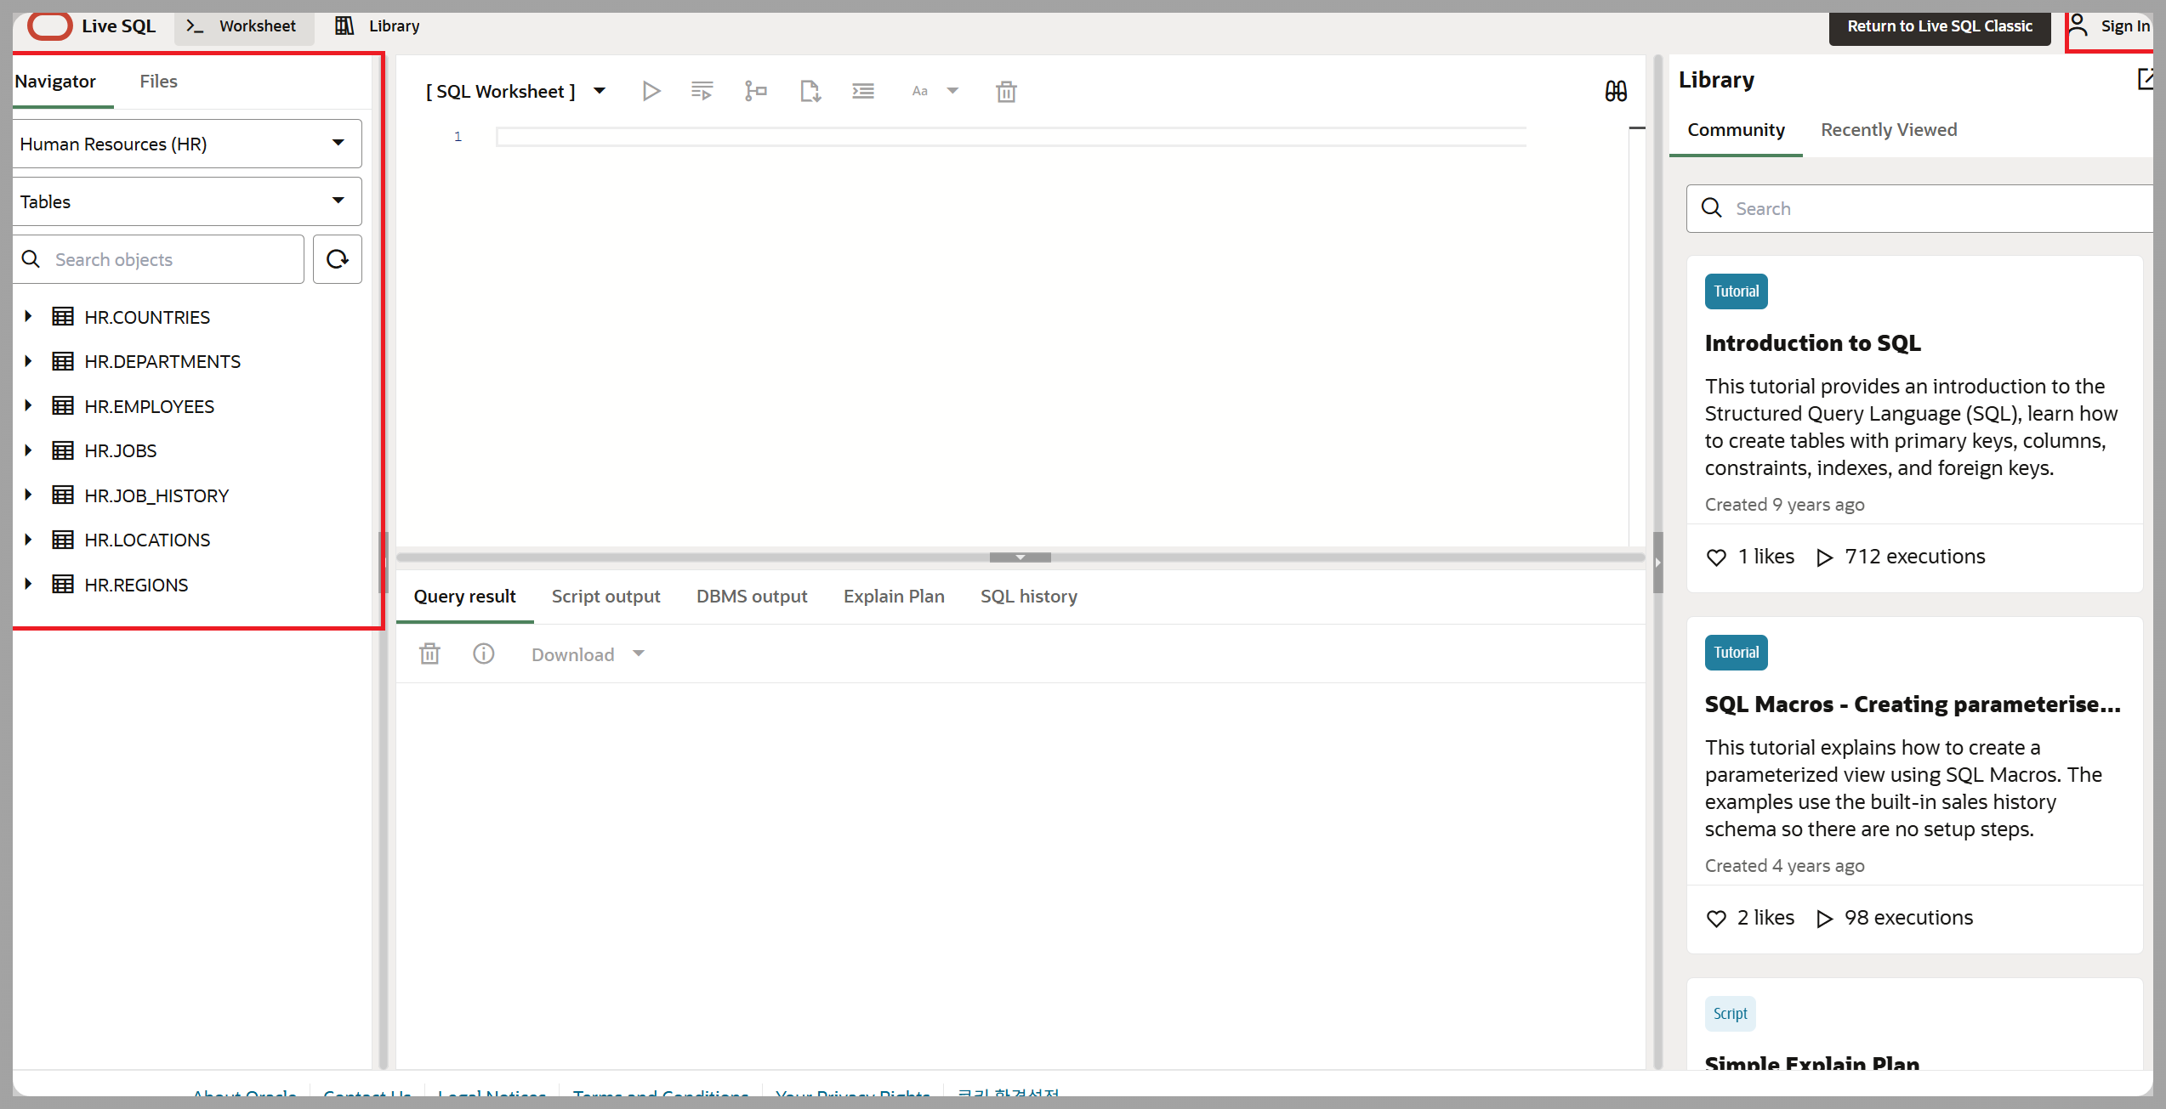
Task: Open the DBMS output tab
Action: tap(752, 597)
